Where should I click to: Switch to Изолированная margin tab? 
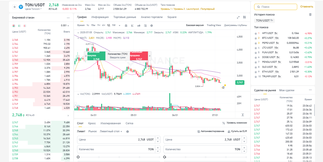[x=111, y=123]
